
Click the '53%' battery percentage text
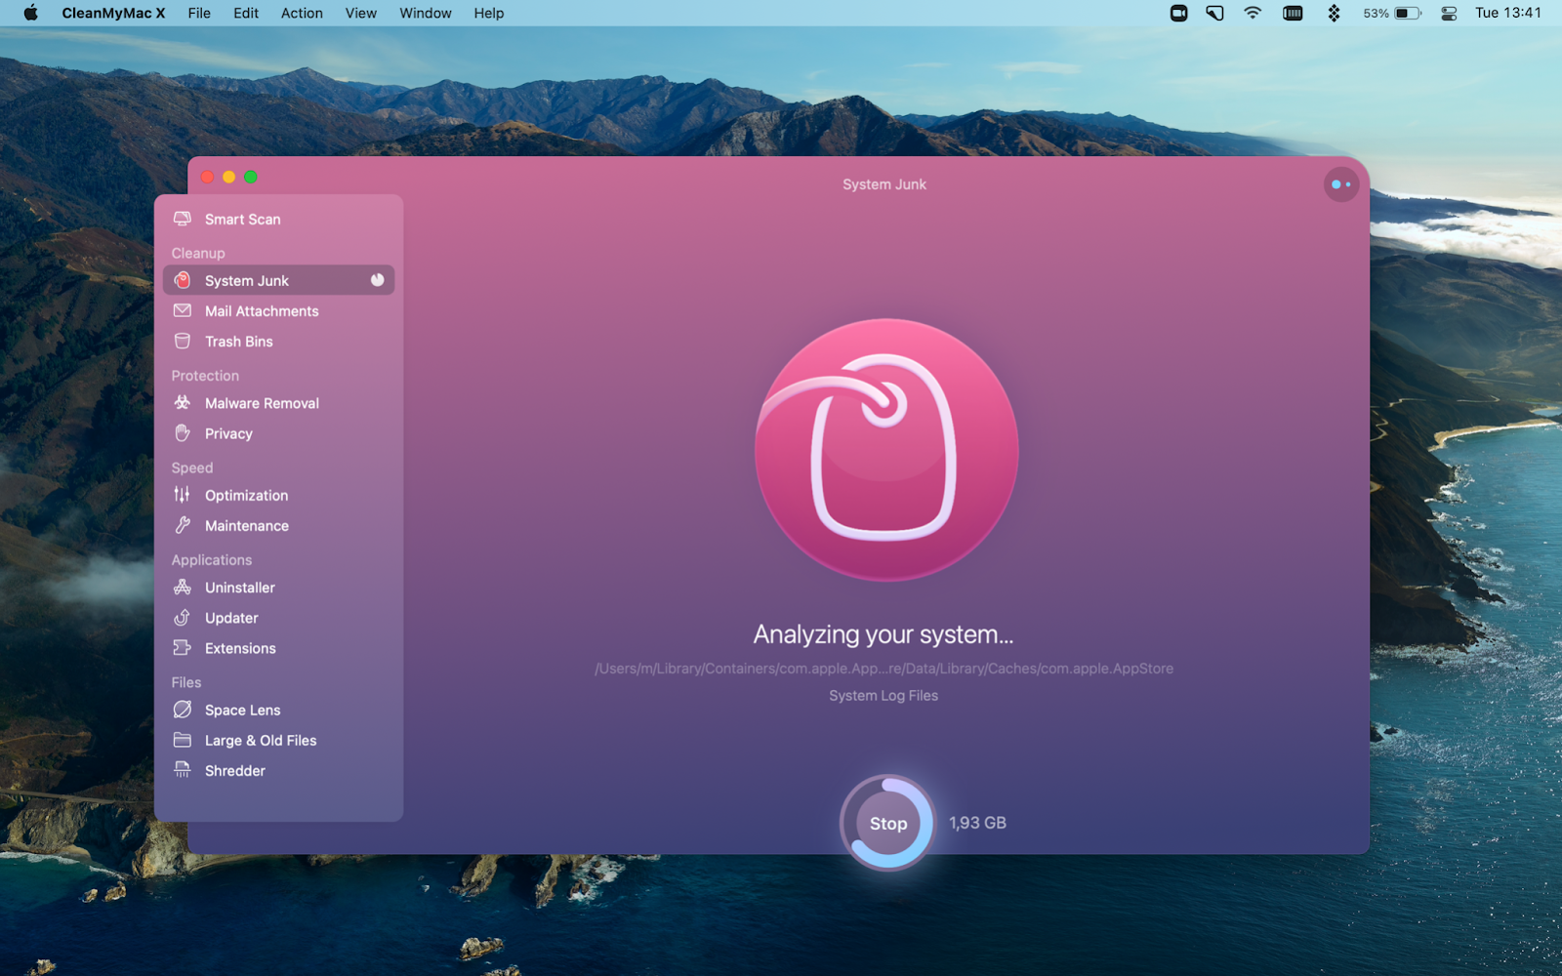point(1376,13)
